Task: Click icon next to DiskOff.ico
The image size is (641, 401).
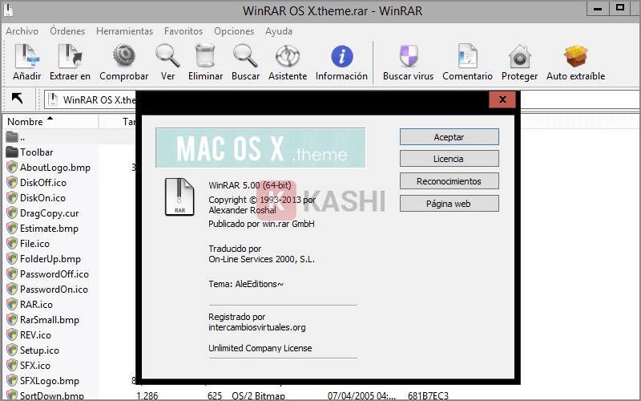Action: coord(12,183)
